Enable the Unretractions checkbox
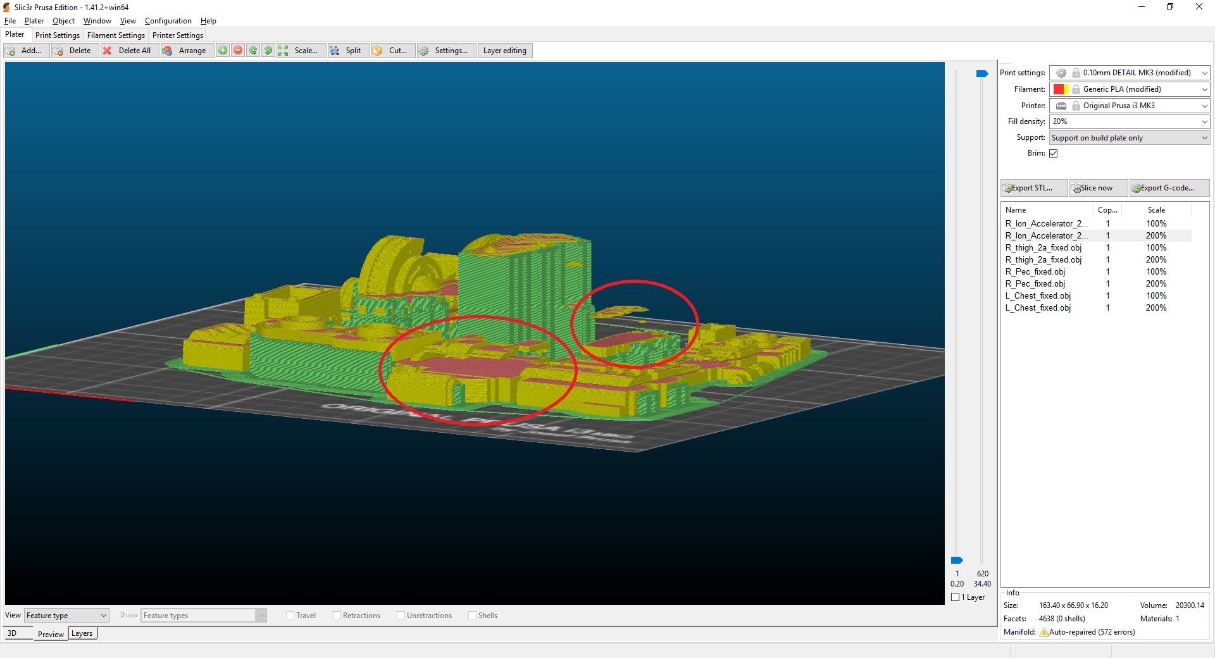This screenshot has height=658, width=1215. click(x=401, y=616)
